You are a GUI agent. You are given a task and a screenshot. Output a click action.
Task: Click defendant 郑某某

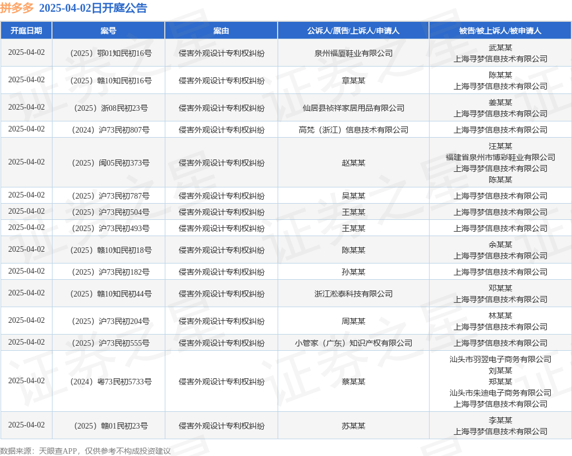500,382
